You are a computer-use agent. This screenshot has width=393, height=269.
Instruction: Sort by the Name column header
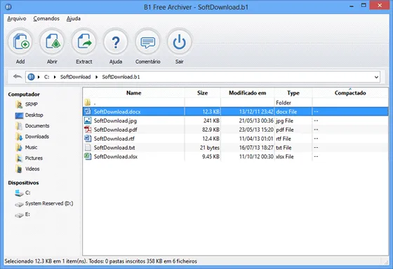click(x=133, y=93)
